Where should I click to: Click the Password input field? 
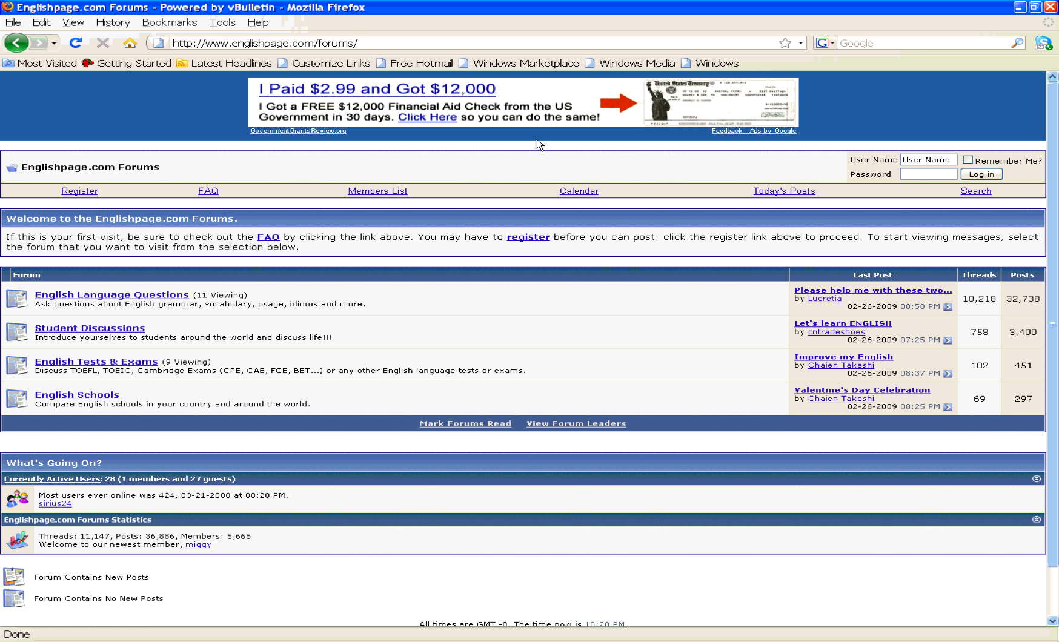point(929,174)
